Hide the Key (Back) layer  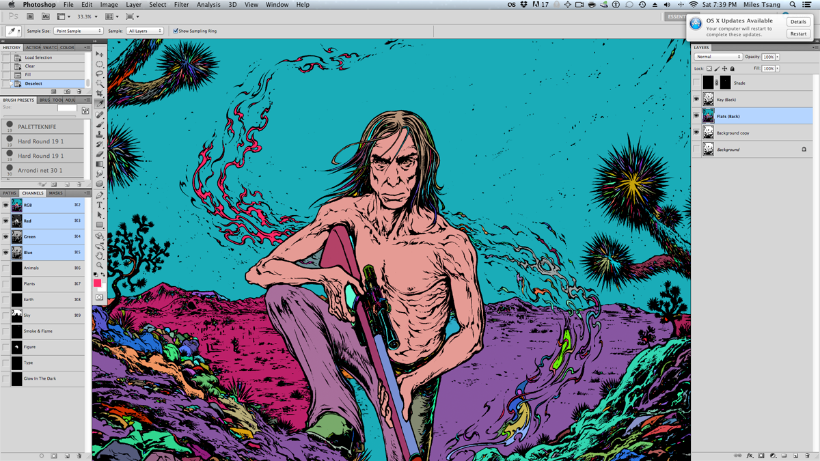click(x=696, y=100)
